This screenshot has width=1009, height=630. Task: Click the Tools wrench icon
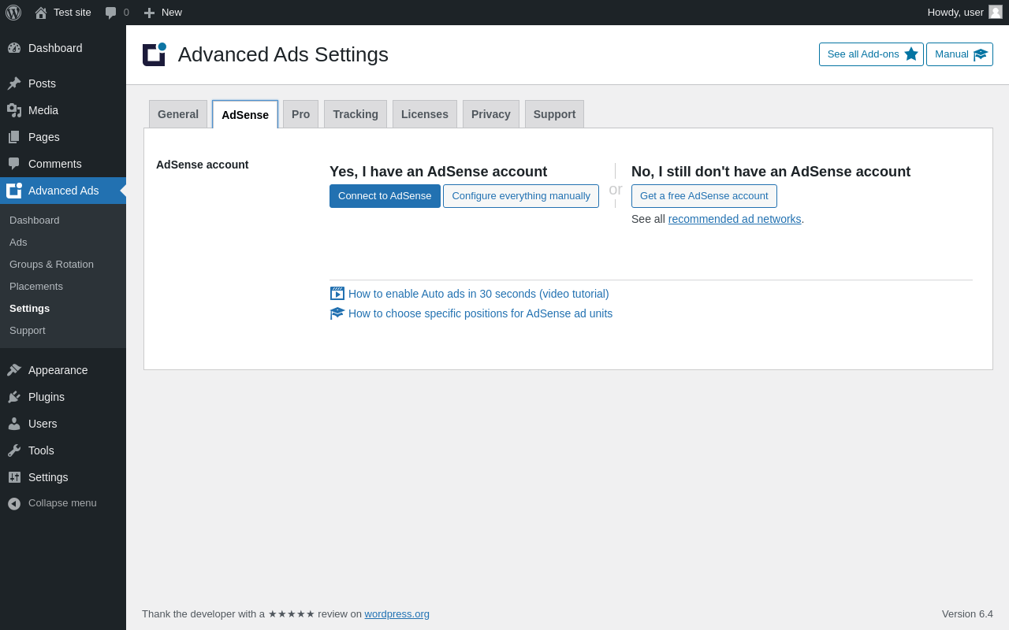[x=14, y=450]
